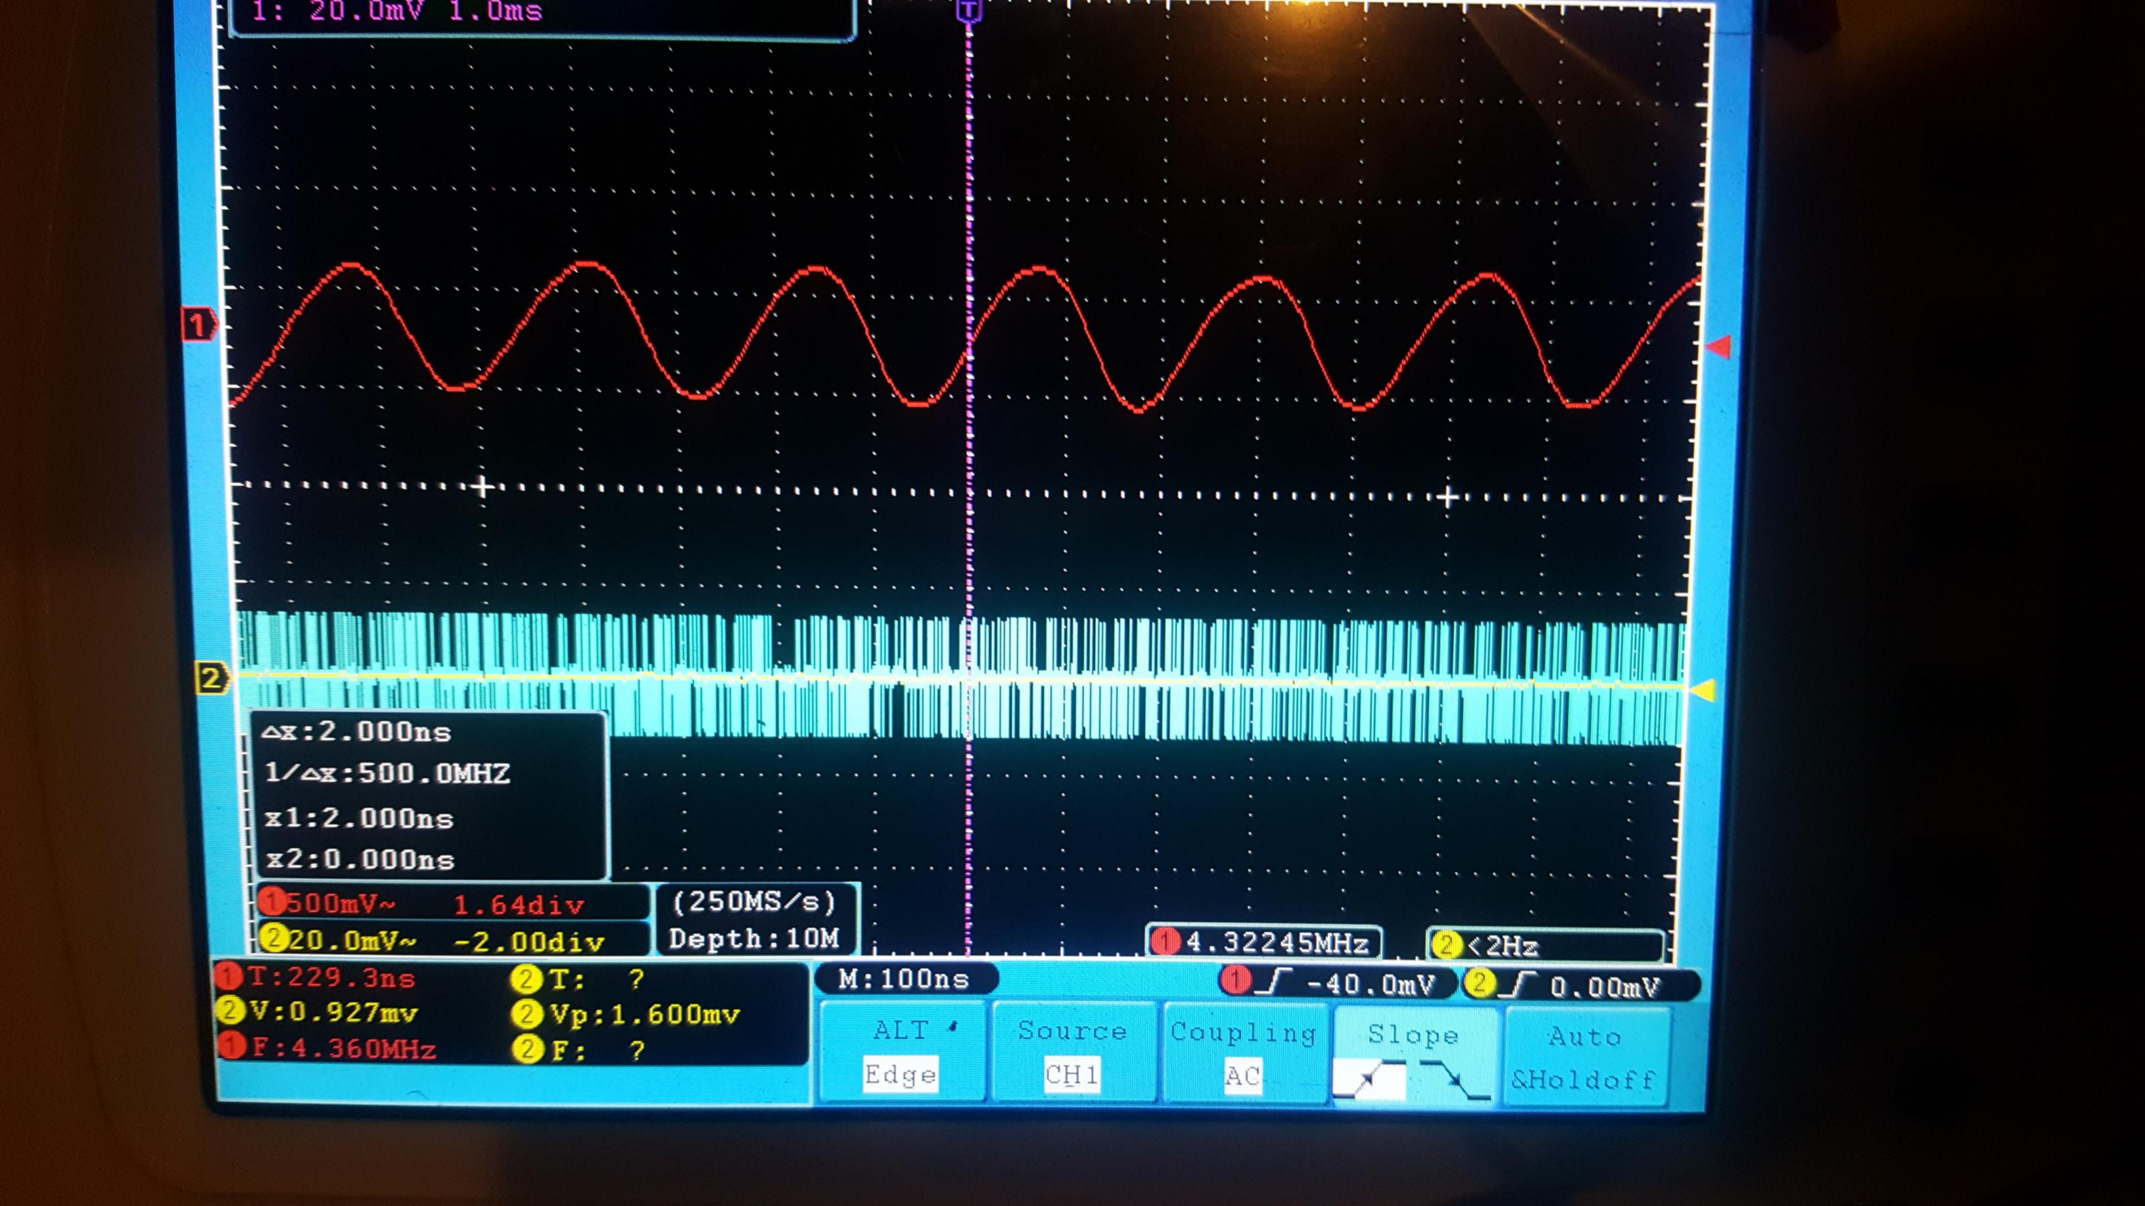This screenshot has height=1206, width=2145.
Task: Click the 4.32245MHz CH1 frequency counter
Action: 1264,942
